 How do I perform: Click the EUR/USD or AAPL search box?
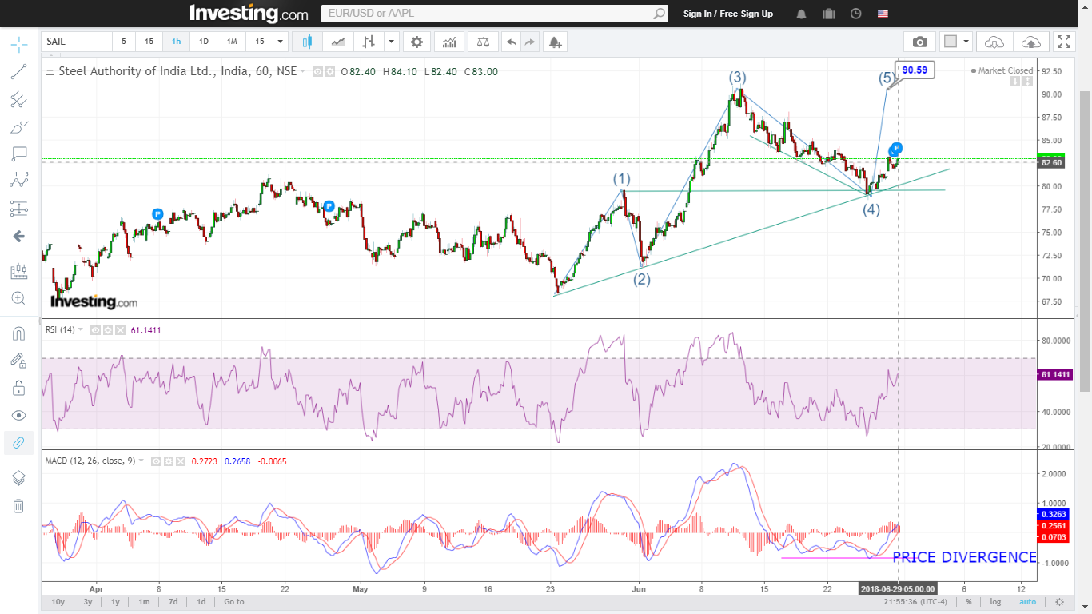494,14
